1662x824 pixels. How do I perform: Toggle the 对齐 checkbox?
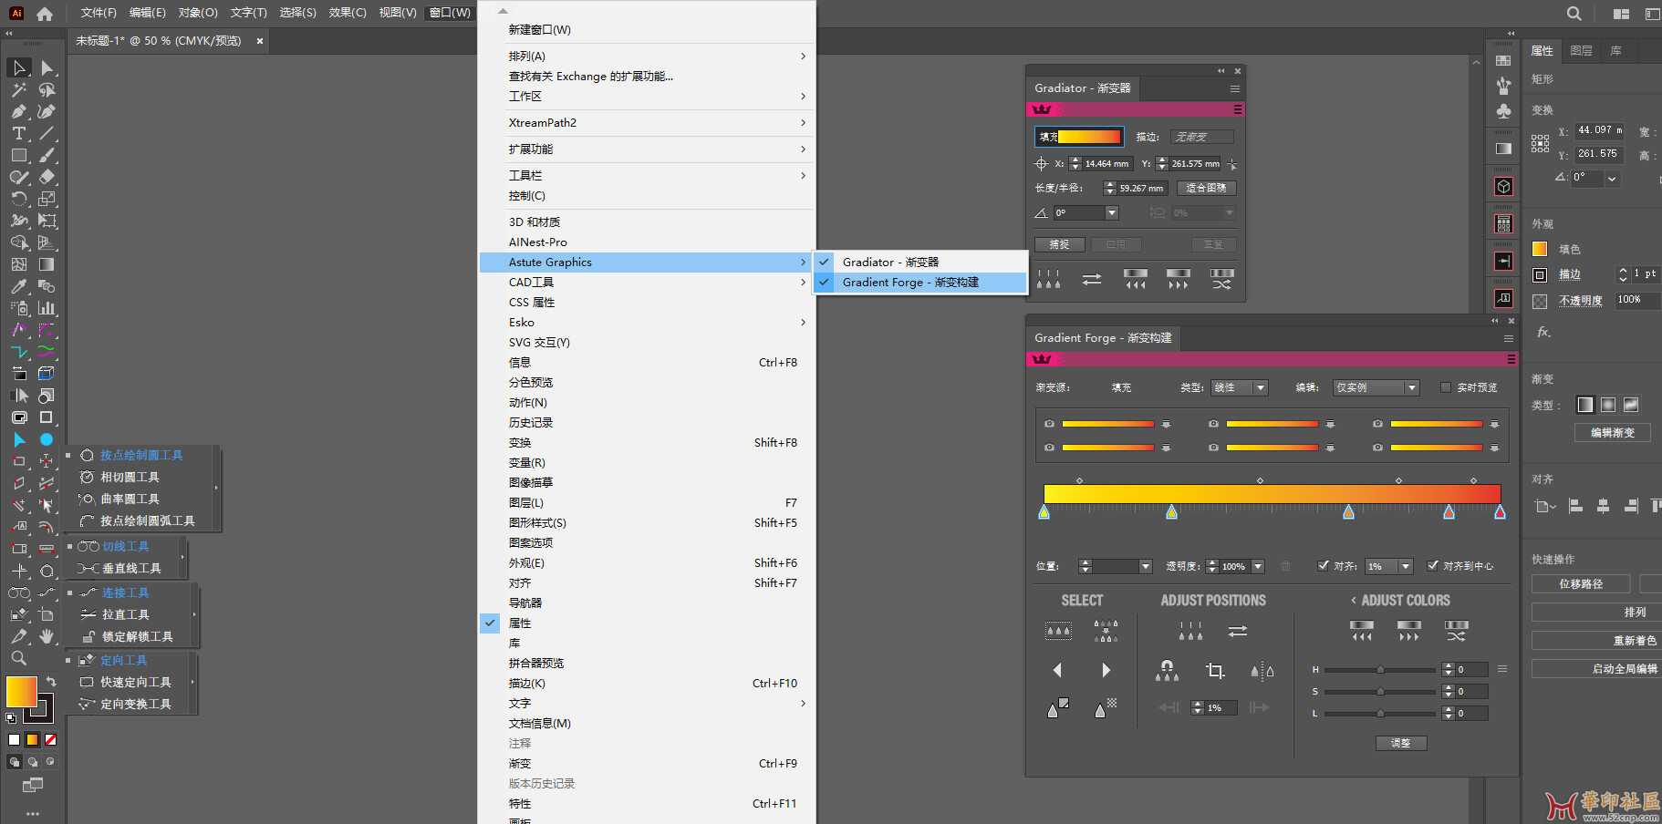1324,565
